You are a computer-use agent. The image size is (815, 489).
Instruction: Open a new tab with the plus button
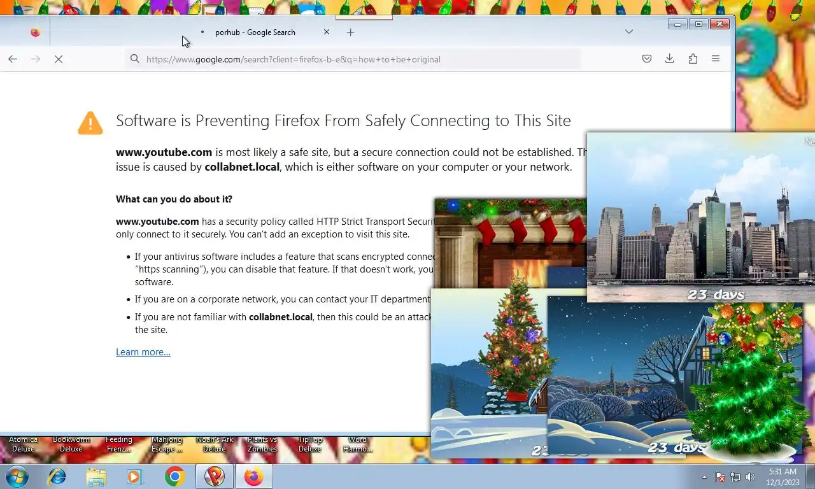tap(350, 32)
